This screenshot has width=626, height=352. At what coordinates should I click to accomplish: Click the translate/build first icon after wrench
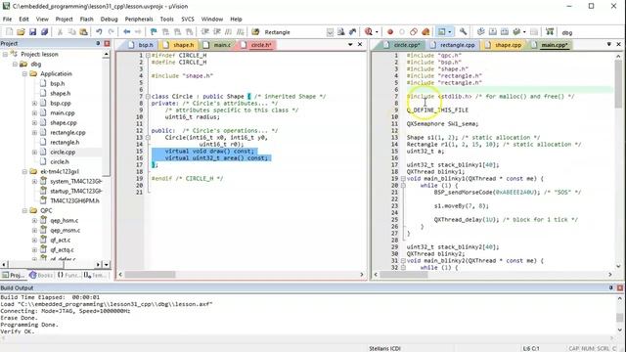click(x=480, y=32)
